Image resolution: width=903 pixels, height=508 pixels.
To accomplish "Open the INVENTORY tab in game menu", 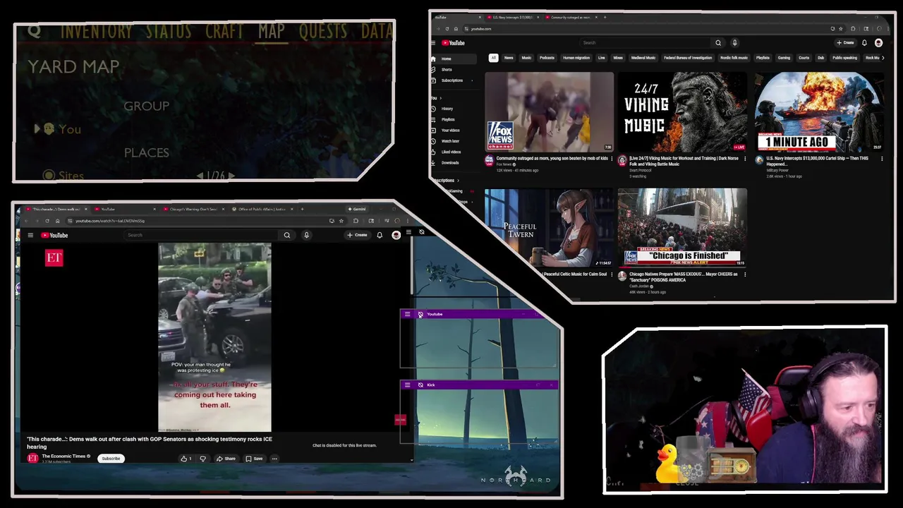I will 96,31.
